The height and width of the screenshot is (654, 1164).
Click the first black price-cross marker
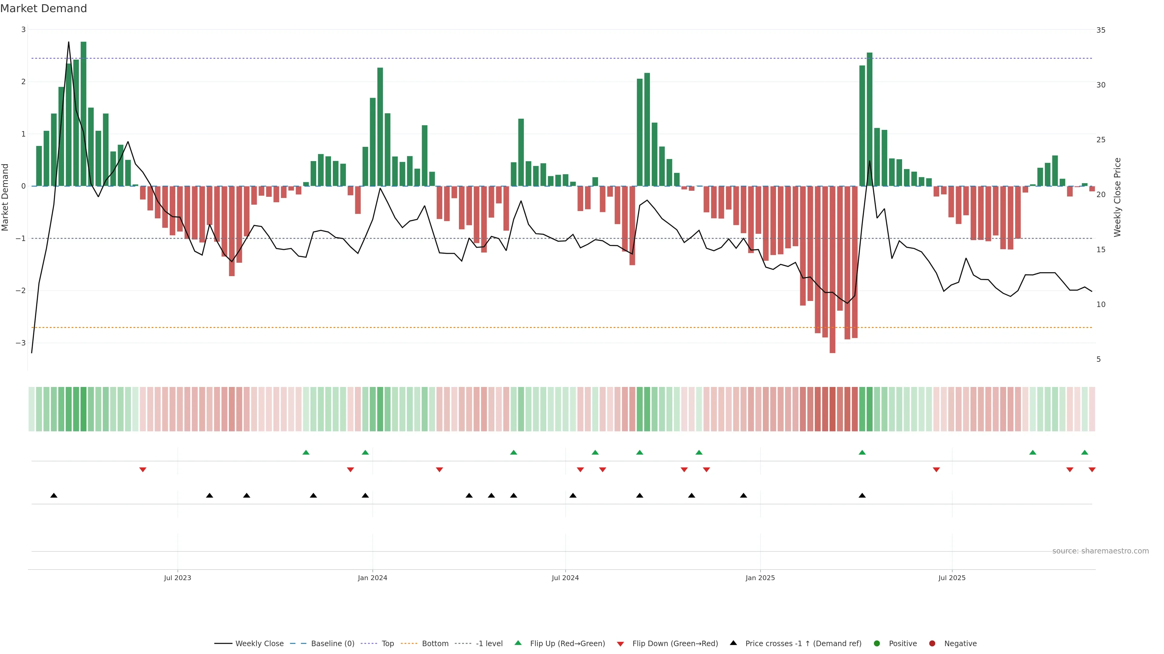(x=54, y=496)
